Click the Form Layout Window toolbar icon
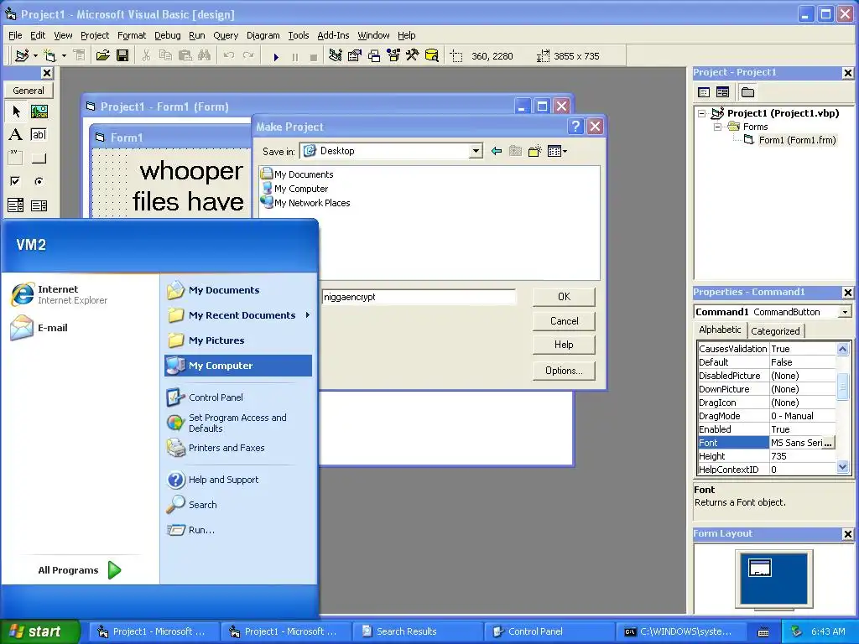 click(374, 56)
